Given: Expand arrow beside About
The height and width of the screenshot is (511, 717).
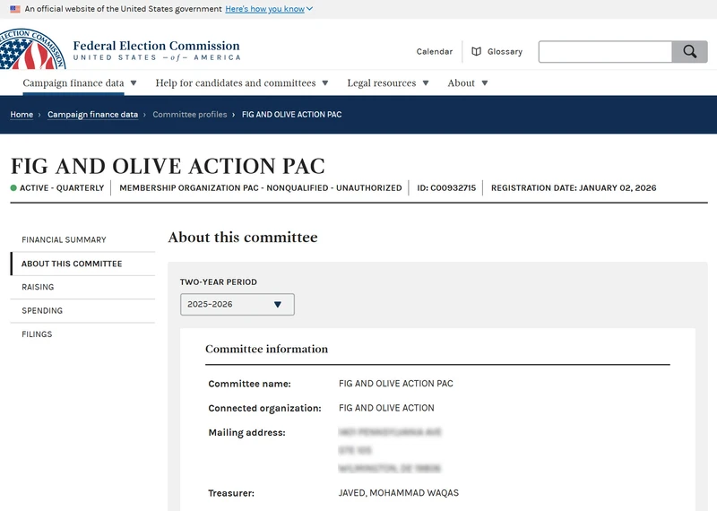Looking at the screenshot, I should (x=485, y=83).
